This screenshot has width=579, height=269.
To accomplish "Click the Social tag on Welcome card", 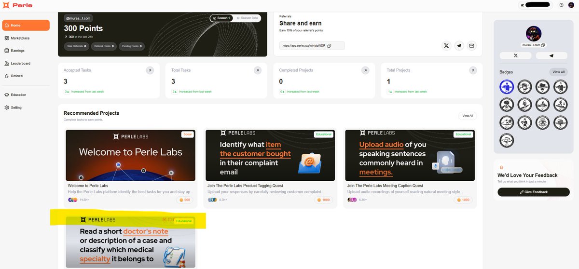I will pyautogui.click(x=188, y=134).
